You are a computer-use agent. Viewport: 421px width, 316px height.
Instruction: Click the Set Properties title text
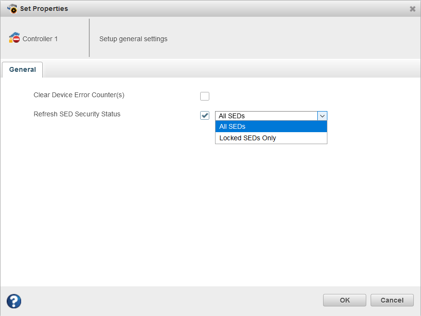click(x=44, y=9)
